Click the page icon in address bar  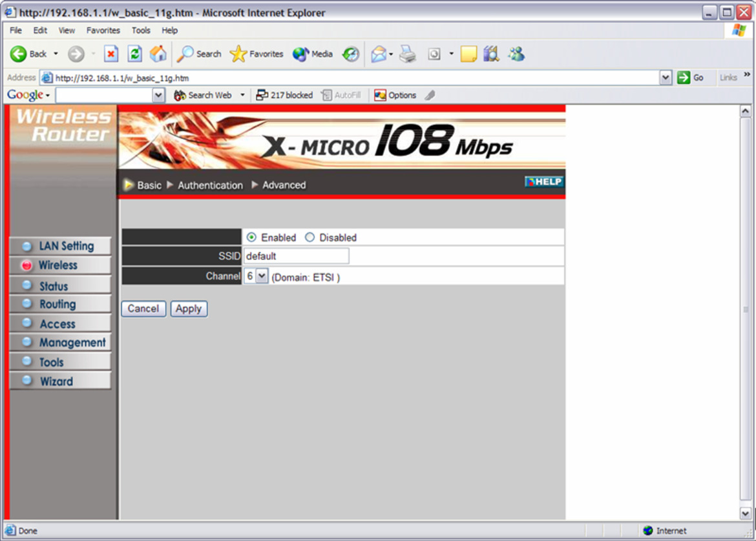(47, 77)
